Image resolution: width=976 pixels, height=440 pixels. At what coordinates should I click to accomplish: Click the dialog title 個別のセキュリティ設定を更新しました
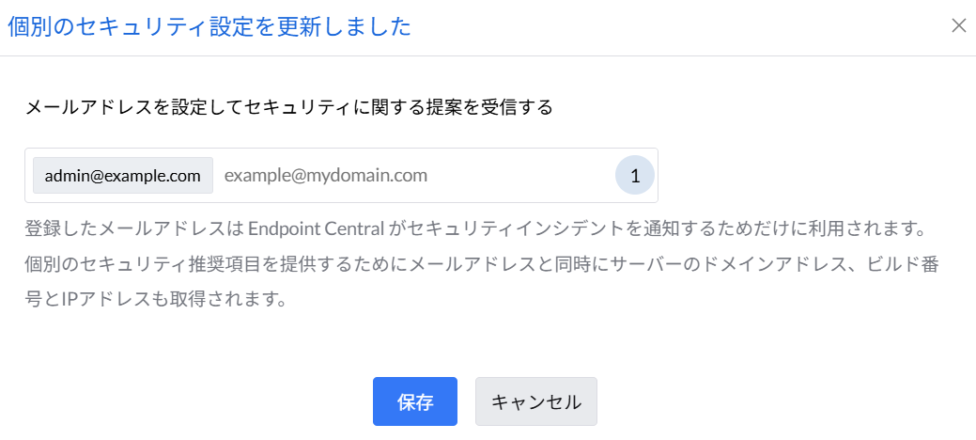(x=209, y=26)
